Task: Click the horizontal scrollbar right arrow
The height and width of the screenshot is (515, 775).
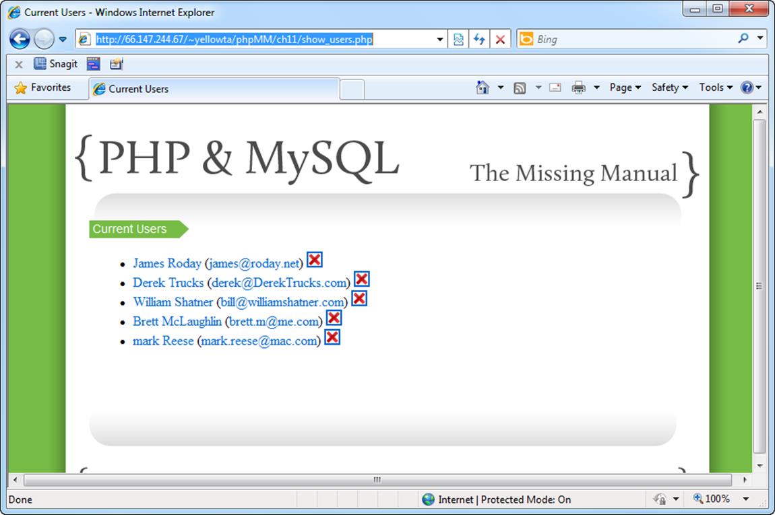Action: coord(745,479)
